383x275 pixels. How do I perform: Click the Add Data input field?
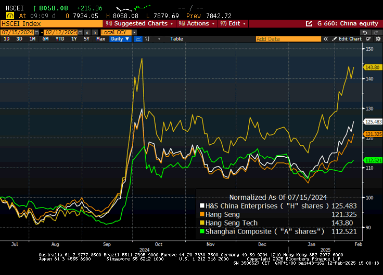pyautogui.click(x=288, y=39)
